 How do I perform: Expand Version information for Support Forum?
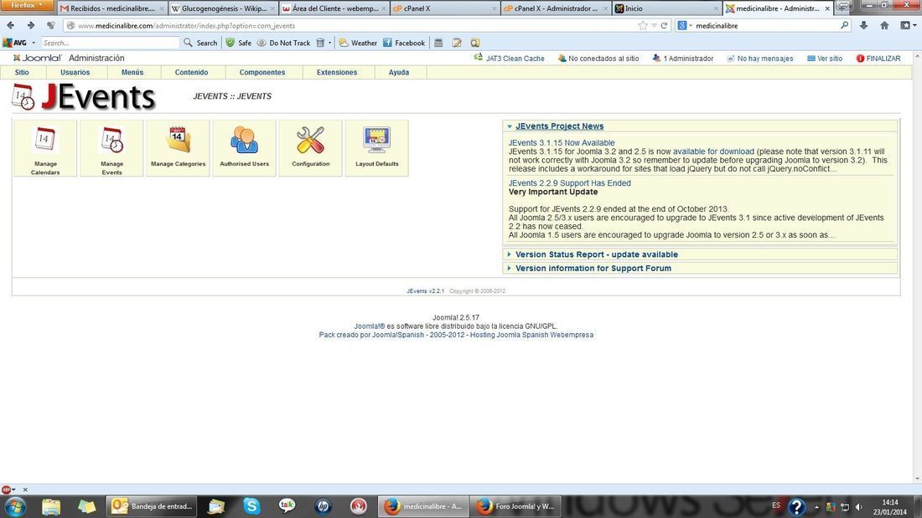point(593,268)
